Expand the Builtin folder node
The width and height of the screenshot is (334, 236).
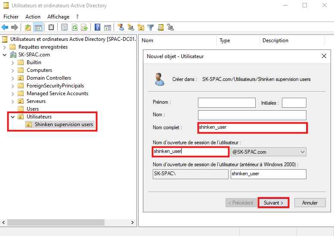tap(13, 62)
